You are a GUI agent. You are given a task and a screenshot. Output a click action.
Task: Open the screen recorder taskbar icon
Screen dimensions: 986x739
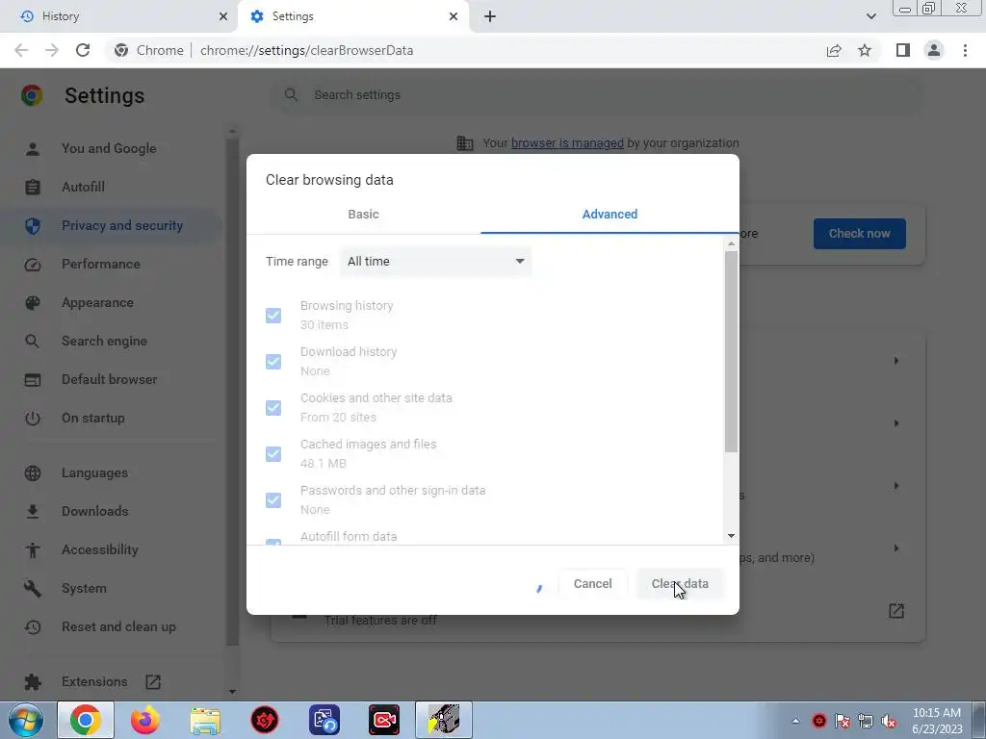point(384,720)
